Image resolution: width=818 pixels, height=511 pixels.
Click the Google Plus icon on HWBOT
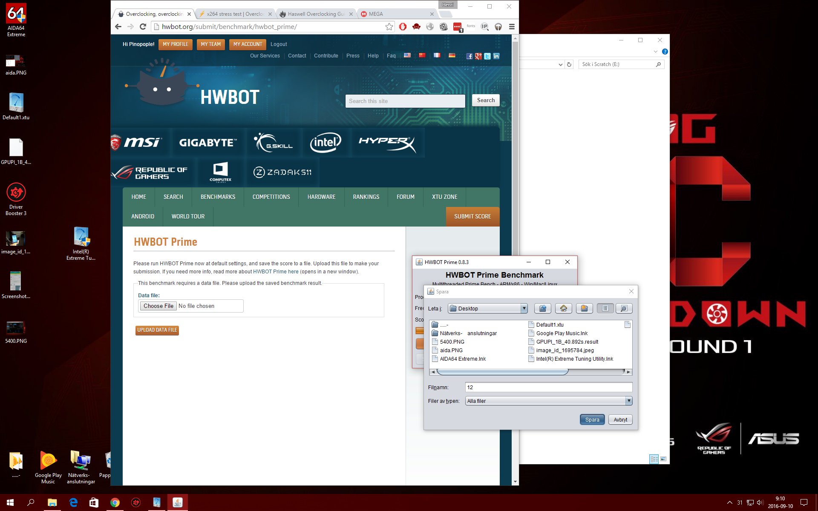478,56
